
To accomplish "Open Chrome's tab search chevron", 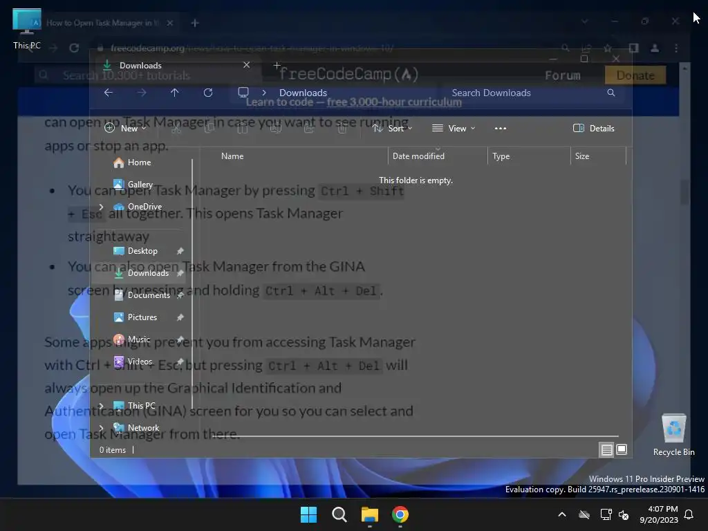I will point(585,21).
